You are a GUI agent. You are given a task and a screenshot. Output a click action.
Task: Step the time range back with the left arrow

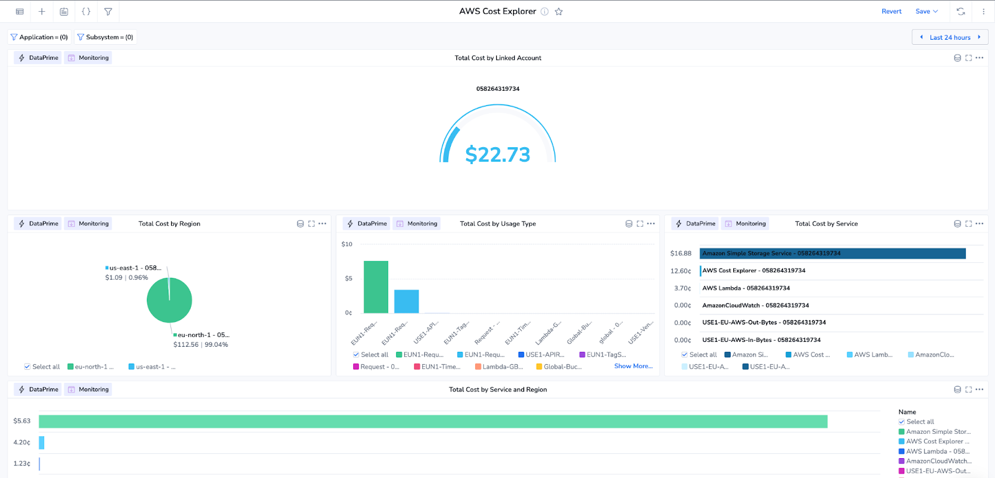[922, 37]
